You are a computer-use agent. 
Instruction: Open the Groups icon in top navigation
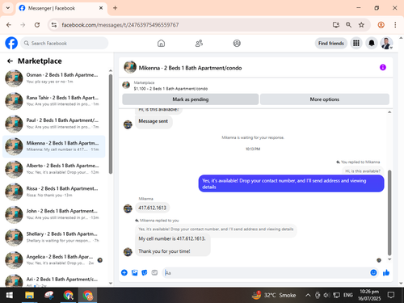click(x=237, y=43)
